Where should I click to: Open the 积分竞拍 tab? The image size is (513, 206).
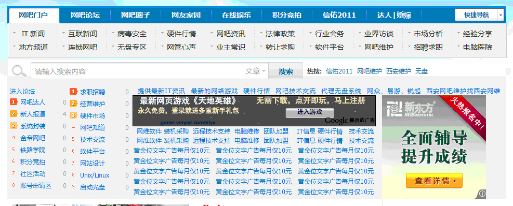pyautogui.click(x=286, y=16)
